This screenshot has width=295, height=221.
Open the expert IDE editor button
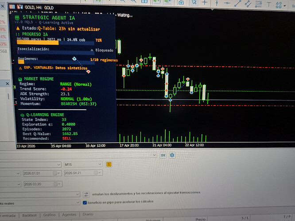tap(163, 155)
